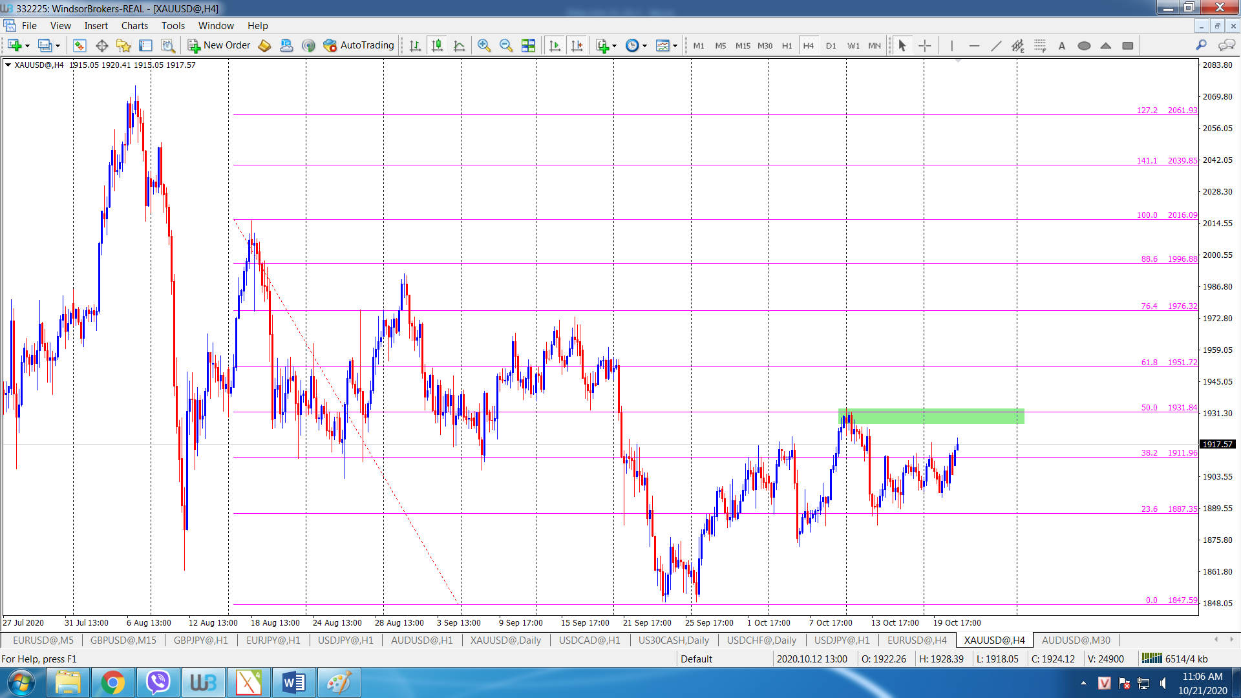Image resolution: width=1241 pixels, height=698 pixels.
Task: Toggle Chart Shift
Action: click(x=577, y=45)
